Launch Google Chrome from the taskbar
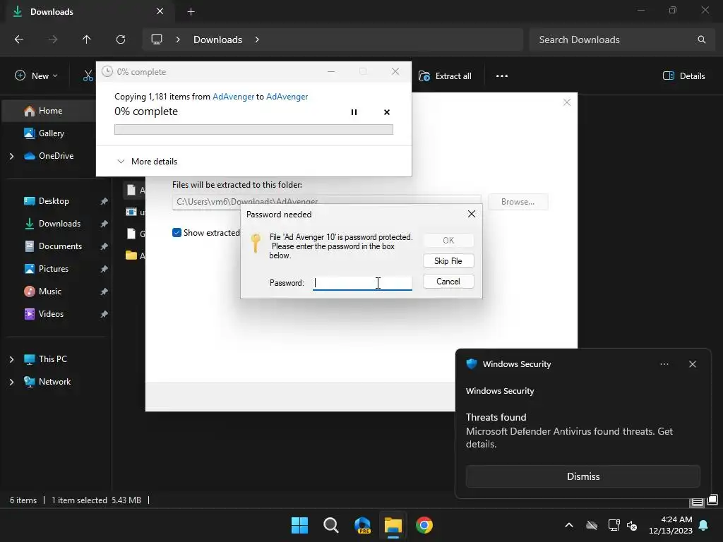 click(x=424, y=525)
